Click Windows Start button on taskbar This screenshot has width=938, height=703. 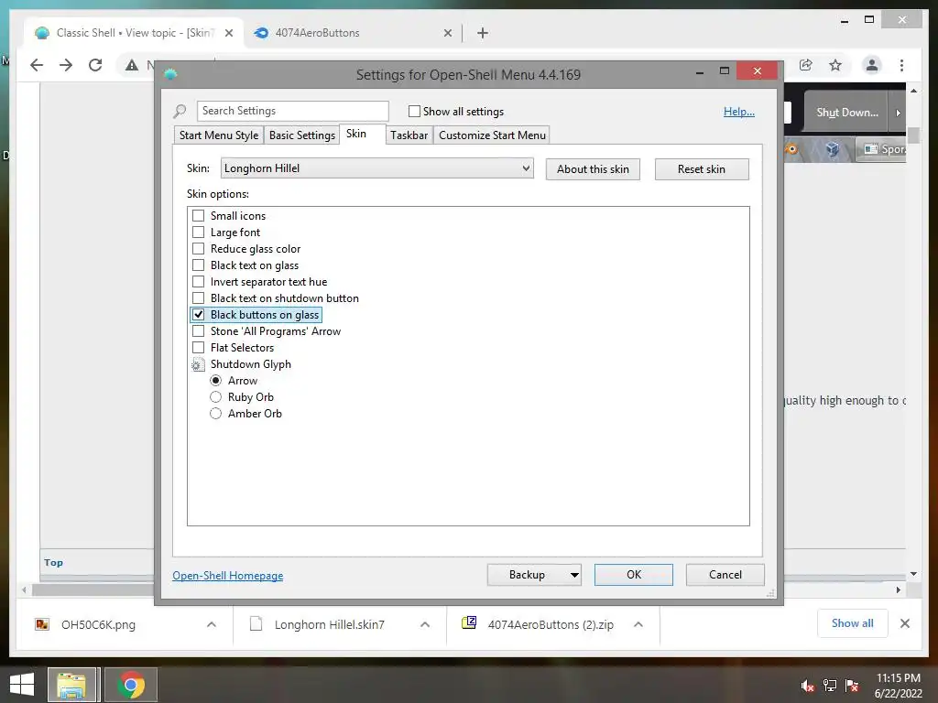(x=22, y=685)
